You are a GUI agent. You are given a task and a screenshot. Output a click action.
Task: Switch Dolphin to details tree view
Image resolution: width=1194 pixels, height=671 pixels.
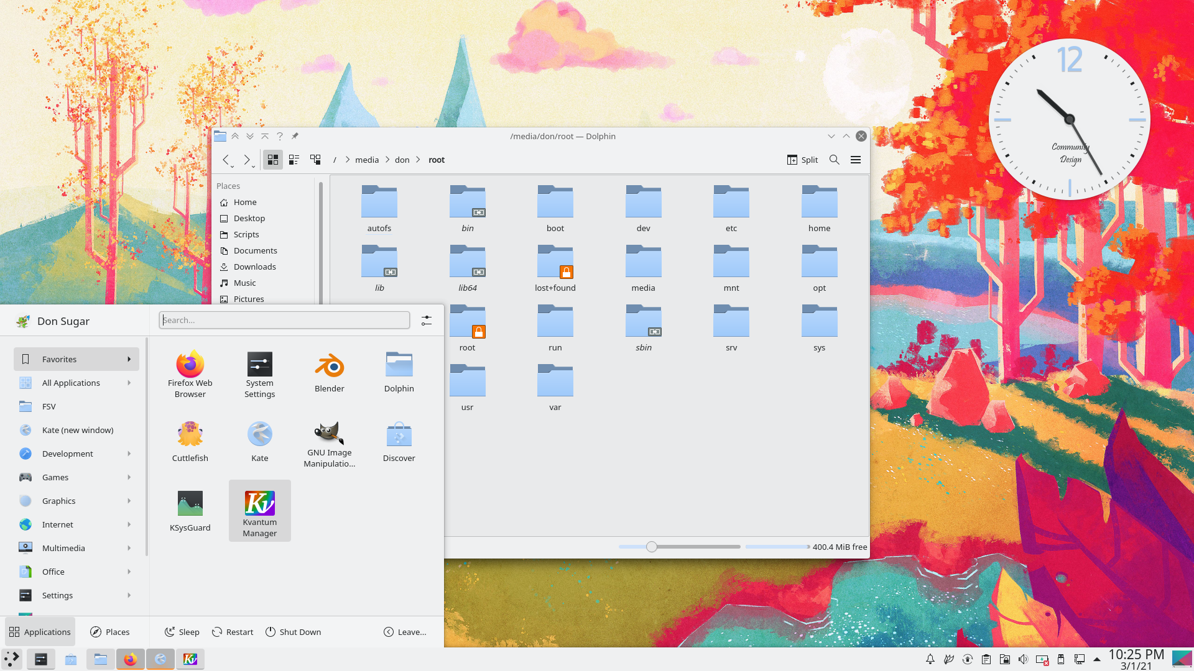point(315,160)
